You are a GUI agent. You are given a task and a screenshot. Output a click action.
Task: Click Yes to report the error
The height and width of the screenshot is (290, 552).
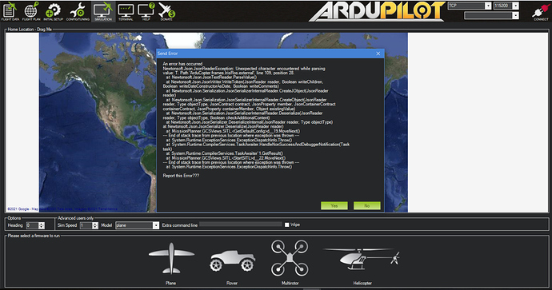coord(334,205)
